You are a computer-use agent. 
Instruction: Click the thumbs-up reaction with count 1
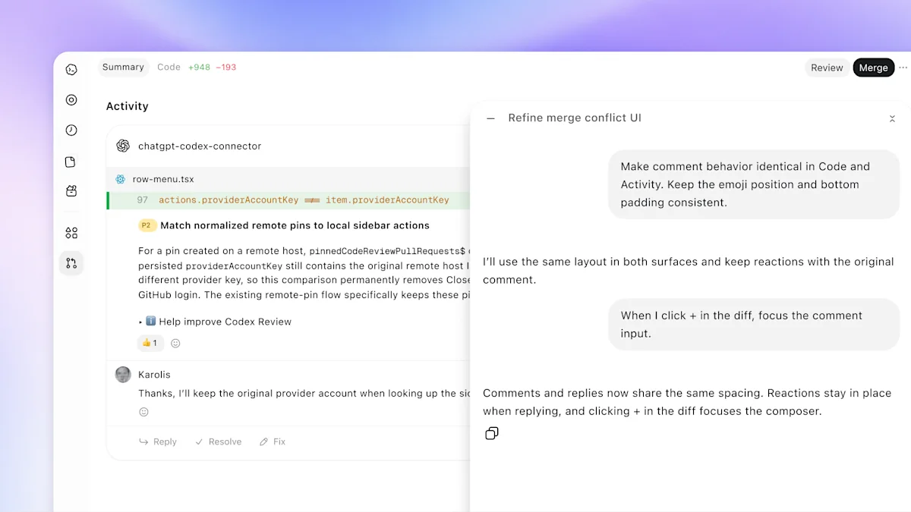pos(150,343)
